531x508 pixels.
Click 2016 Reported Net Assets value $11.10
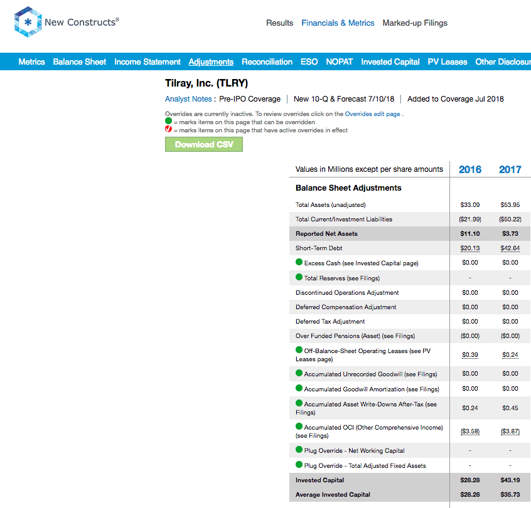[470, 234]
